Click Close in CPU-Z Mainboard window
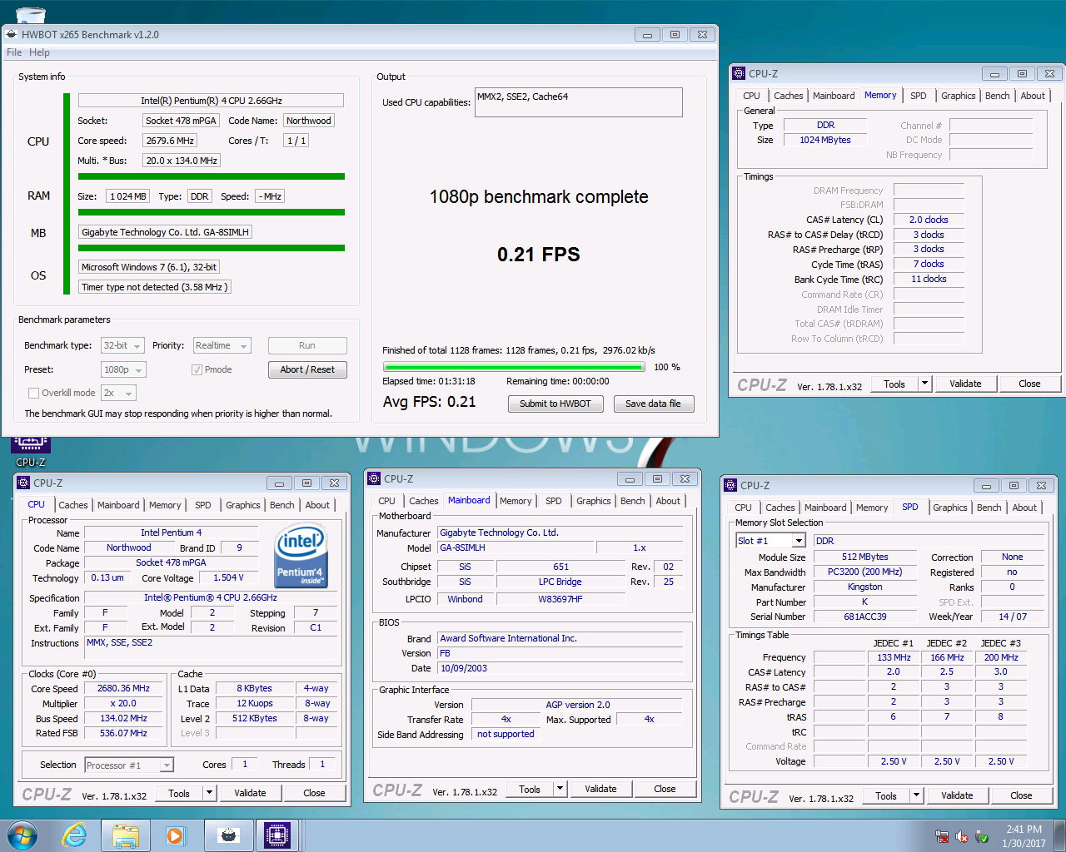 665,789
